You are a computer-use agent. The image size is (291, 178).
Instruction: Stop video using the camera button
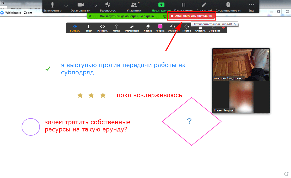pyautogui.click(x=80, y=6)
